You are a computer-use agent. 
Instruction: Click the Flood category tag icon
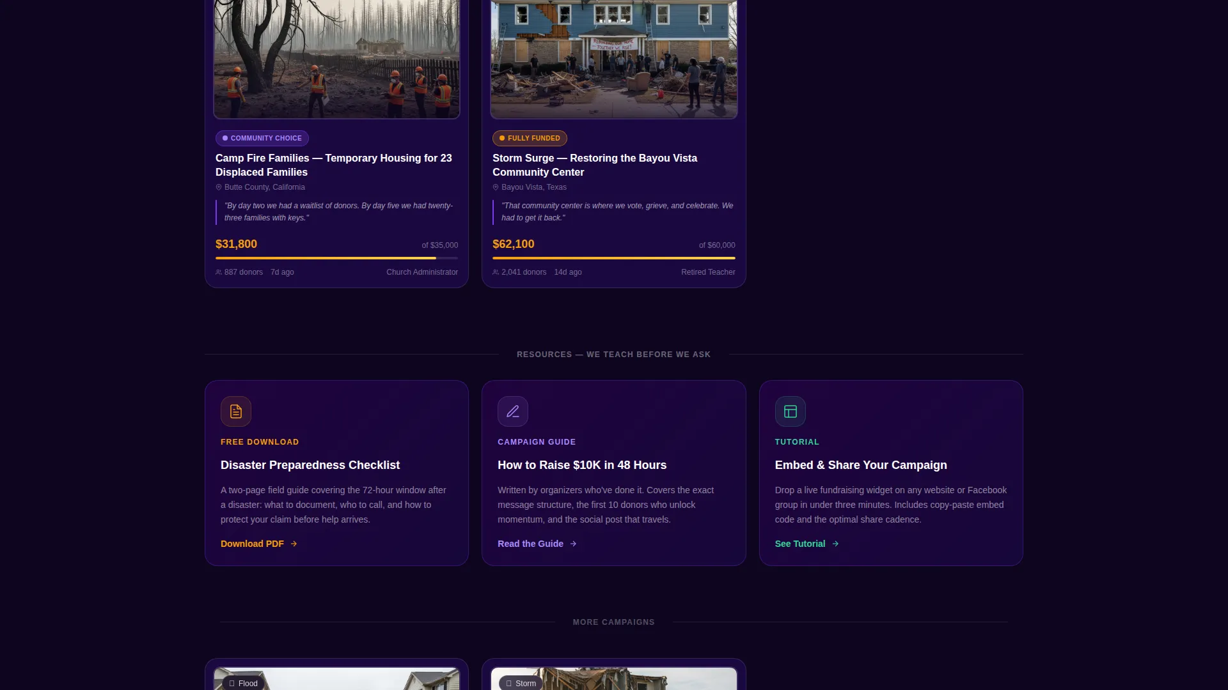click(232, 684)
